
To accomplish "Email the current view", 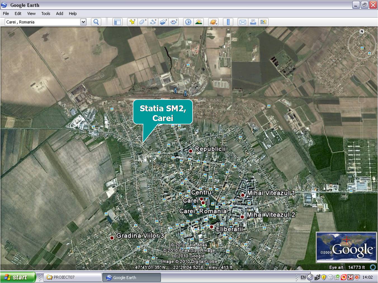I will tap(243, 22).
